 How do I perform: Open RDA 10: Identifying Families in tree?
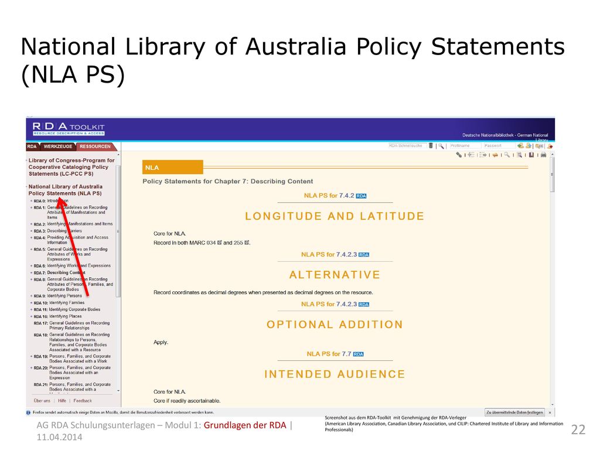click(x=59, y=303)
